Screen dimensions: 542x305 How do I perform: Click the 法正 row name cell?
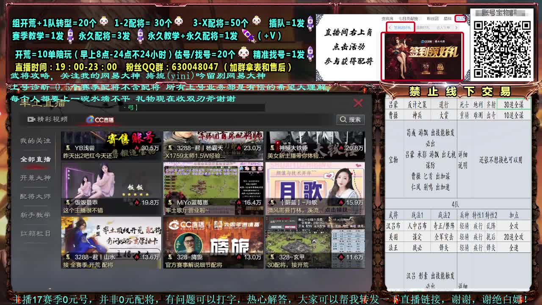(393, 248)
